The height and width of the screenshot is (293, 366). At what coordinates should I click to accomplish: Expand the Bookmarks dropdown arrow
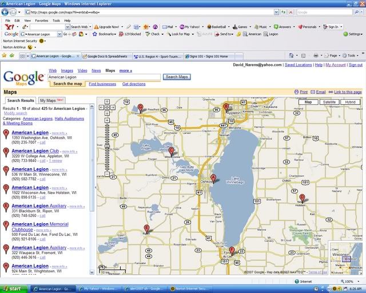[x=115, y=34]
